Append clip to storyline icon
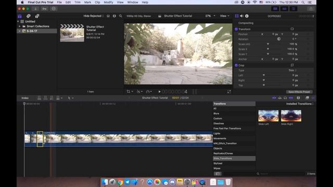 (52, 98)
